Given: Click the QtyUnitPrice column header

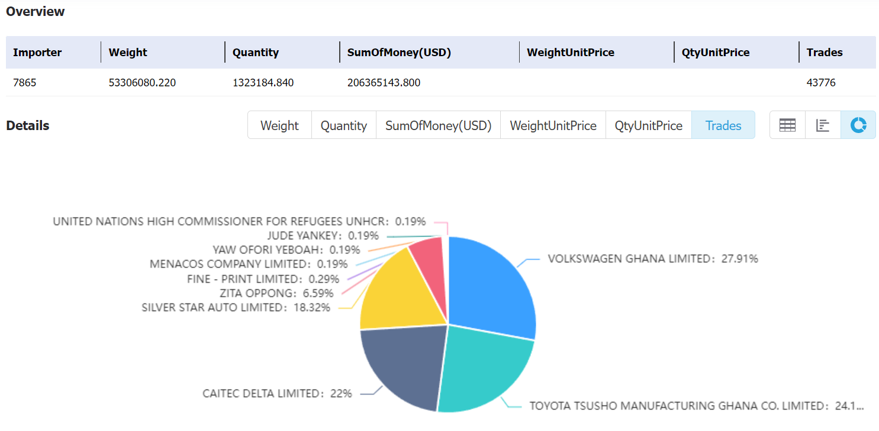Looking at the screenshot, I should click(x=716, y=52).
